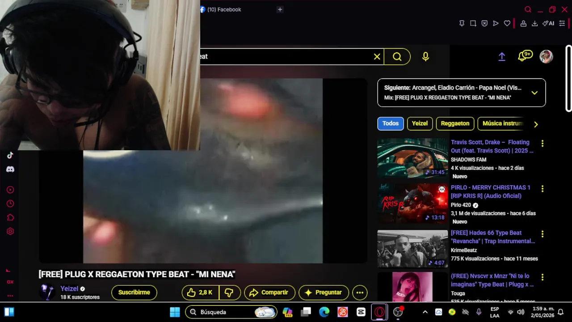Viewport: 572px width, 322px height.
Task: Open PIRLO - MERRY CHRISTMAS 1 video title
Action: 491,192
